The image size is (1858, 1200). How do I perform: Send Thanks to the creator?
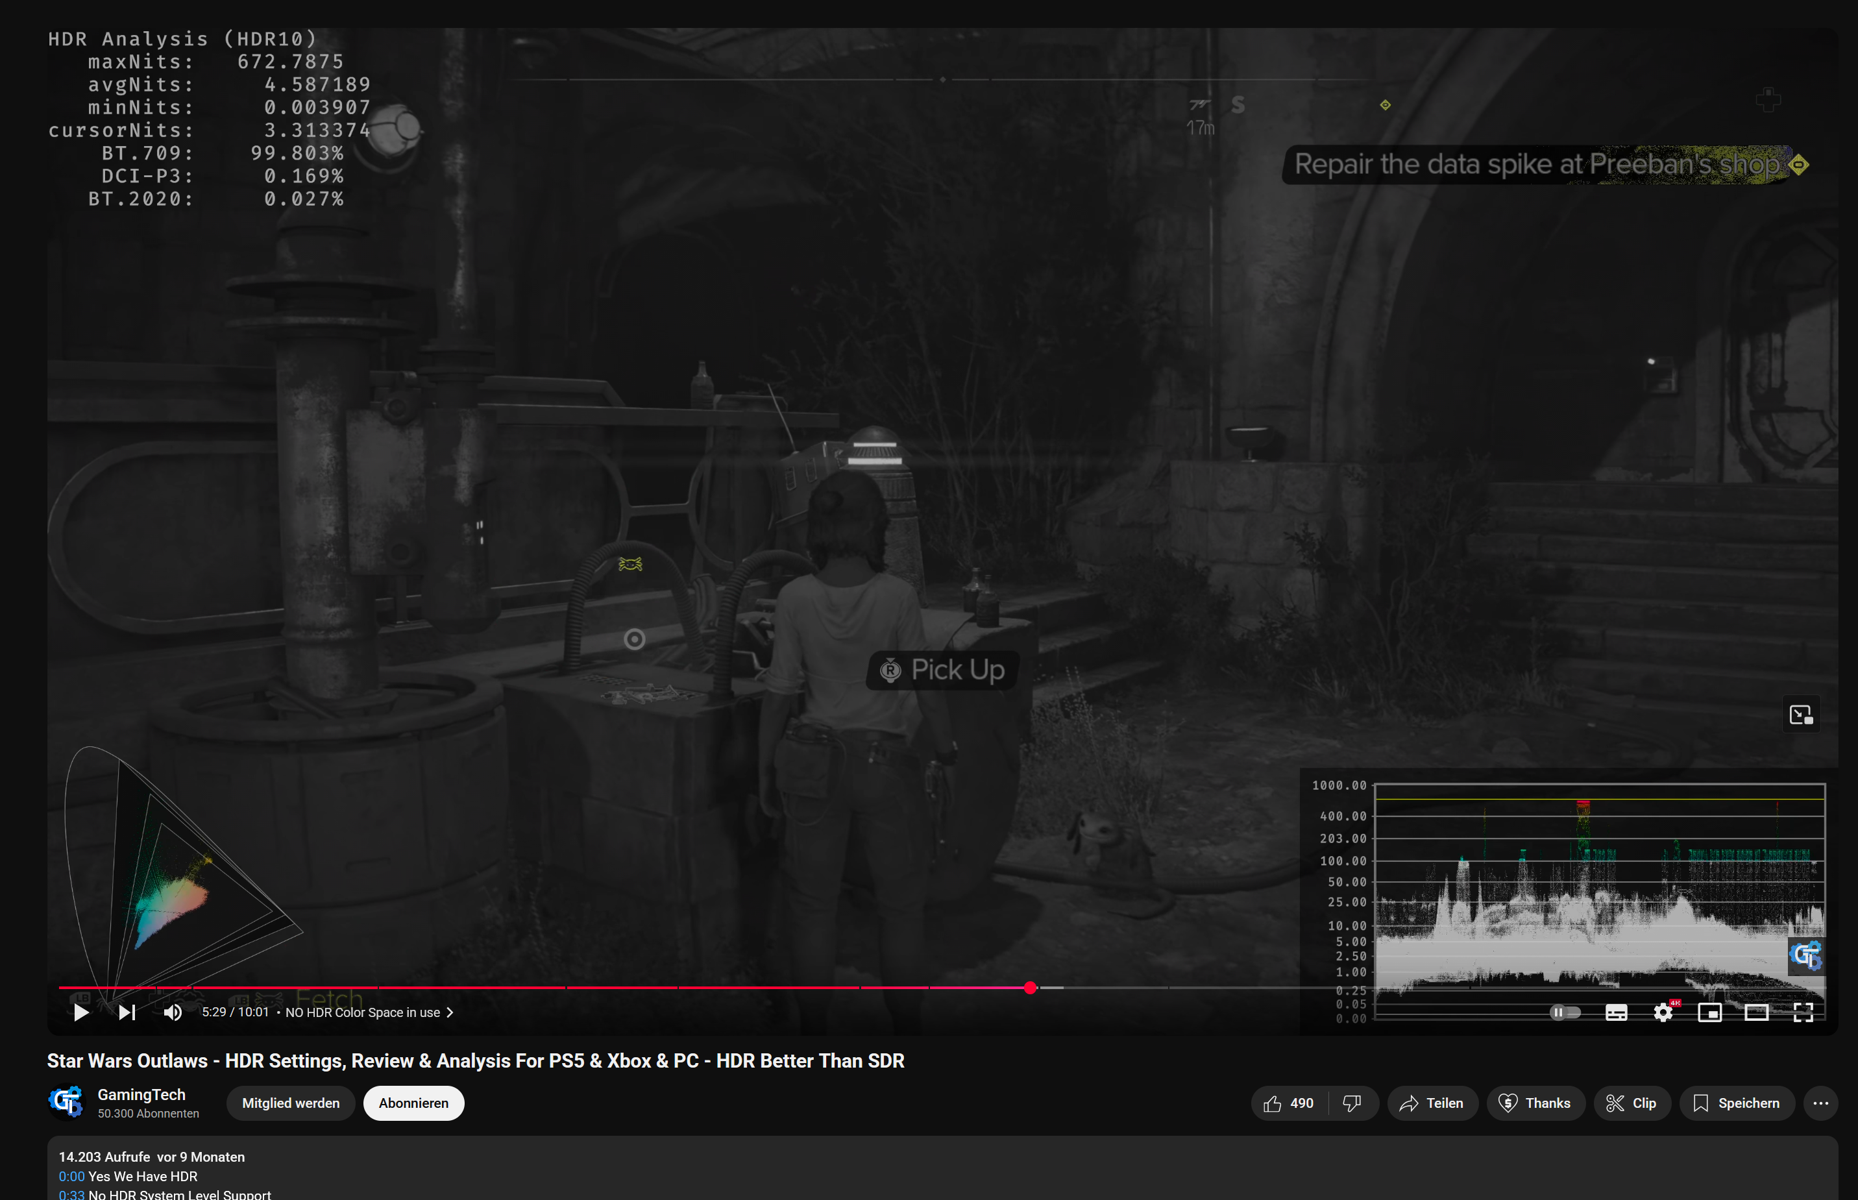pyautogui.click(x=1535, y=1103)
